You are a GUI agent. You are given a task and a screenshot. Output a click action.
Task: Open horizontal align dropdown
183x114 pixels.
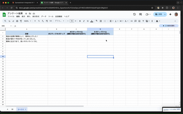tap(112, 21)
